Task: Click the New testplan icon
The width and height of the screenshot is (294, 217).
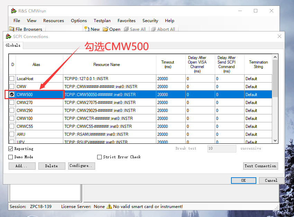Action: (x=86, y=29)
